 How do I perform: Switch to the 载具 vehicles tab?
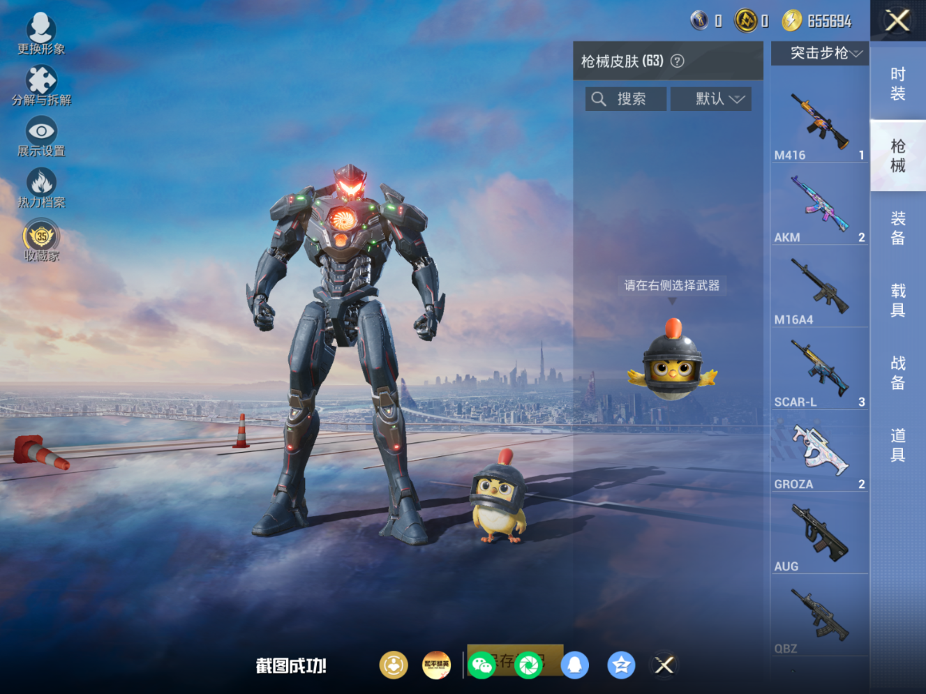897,301
